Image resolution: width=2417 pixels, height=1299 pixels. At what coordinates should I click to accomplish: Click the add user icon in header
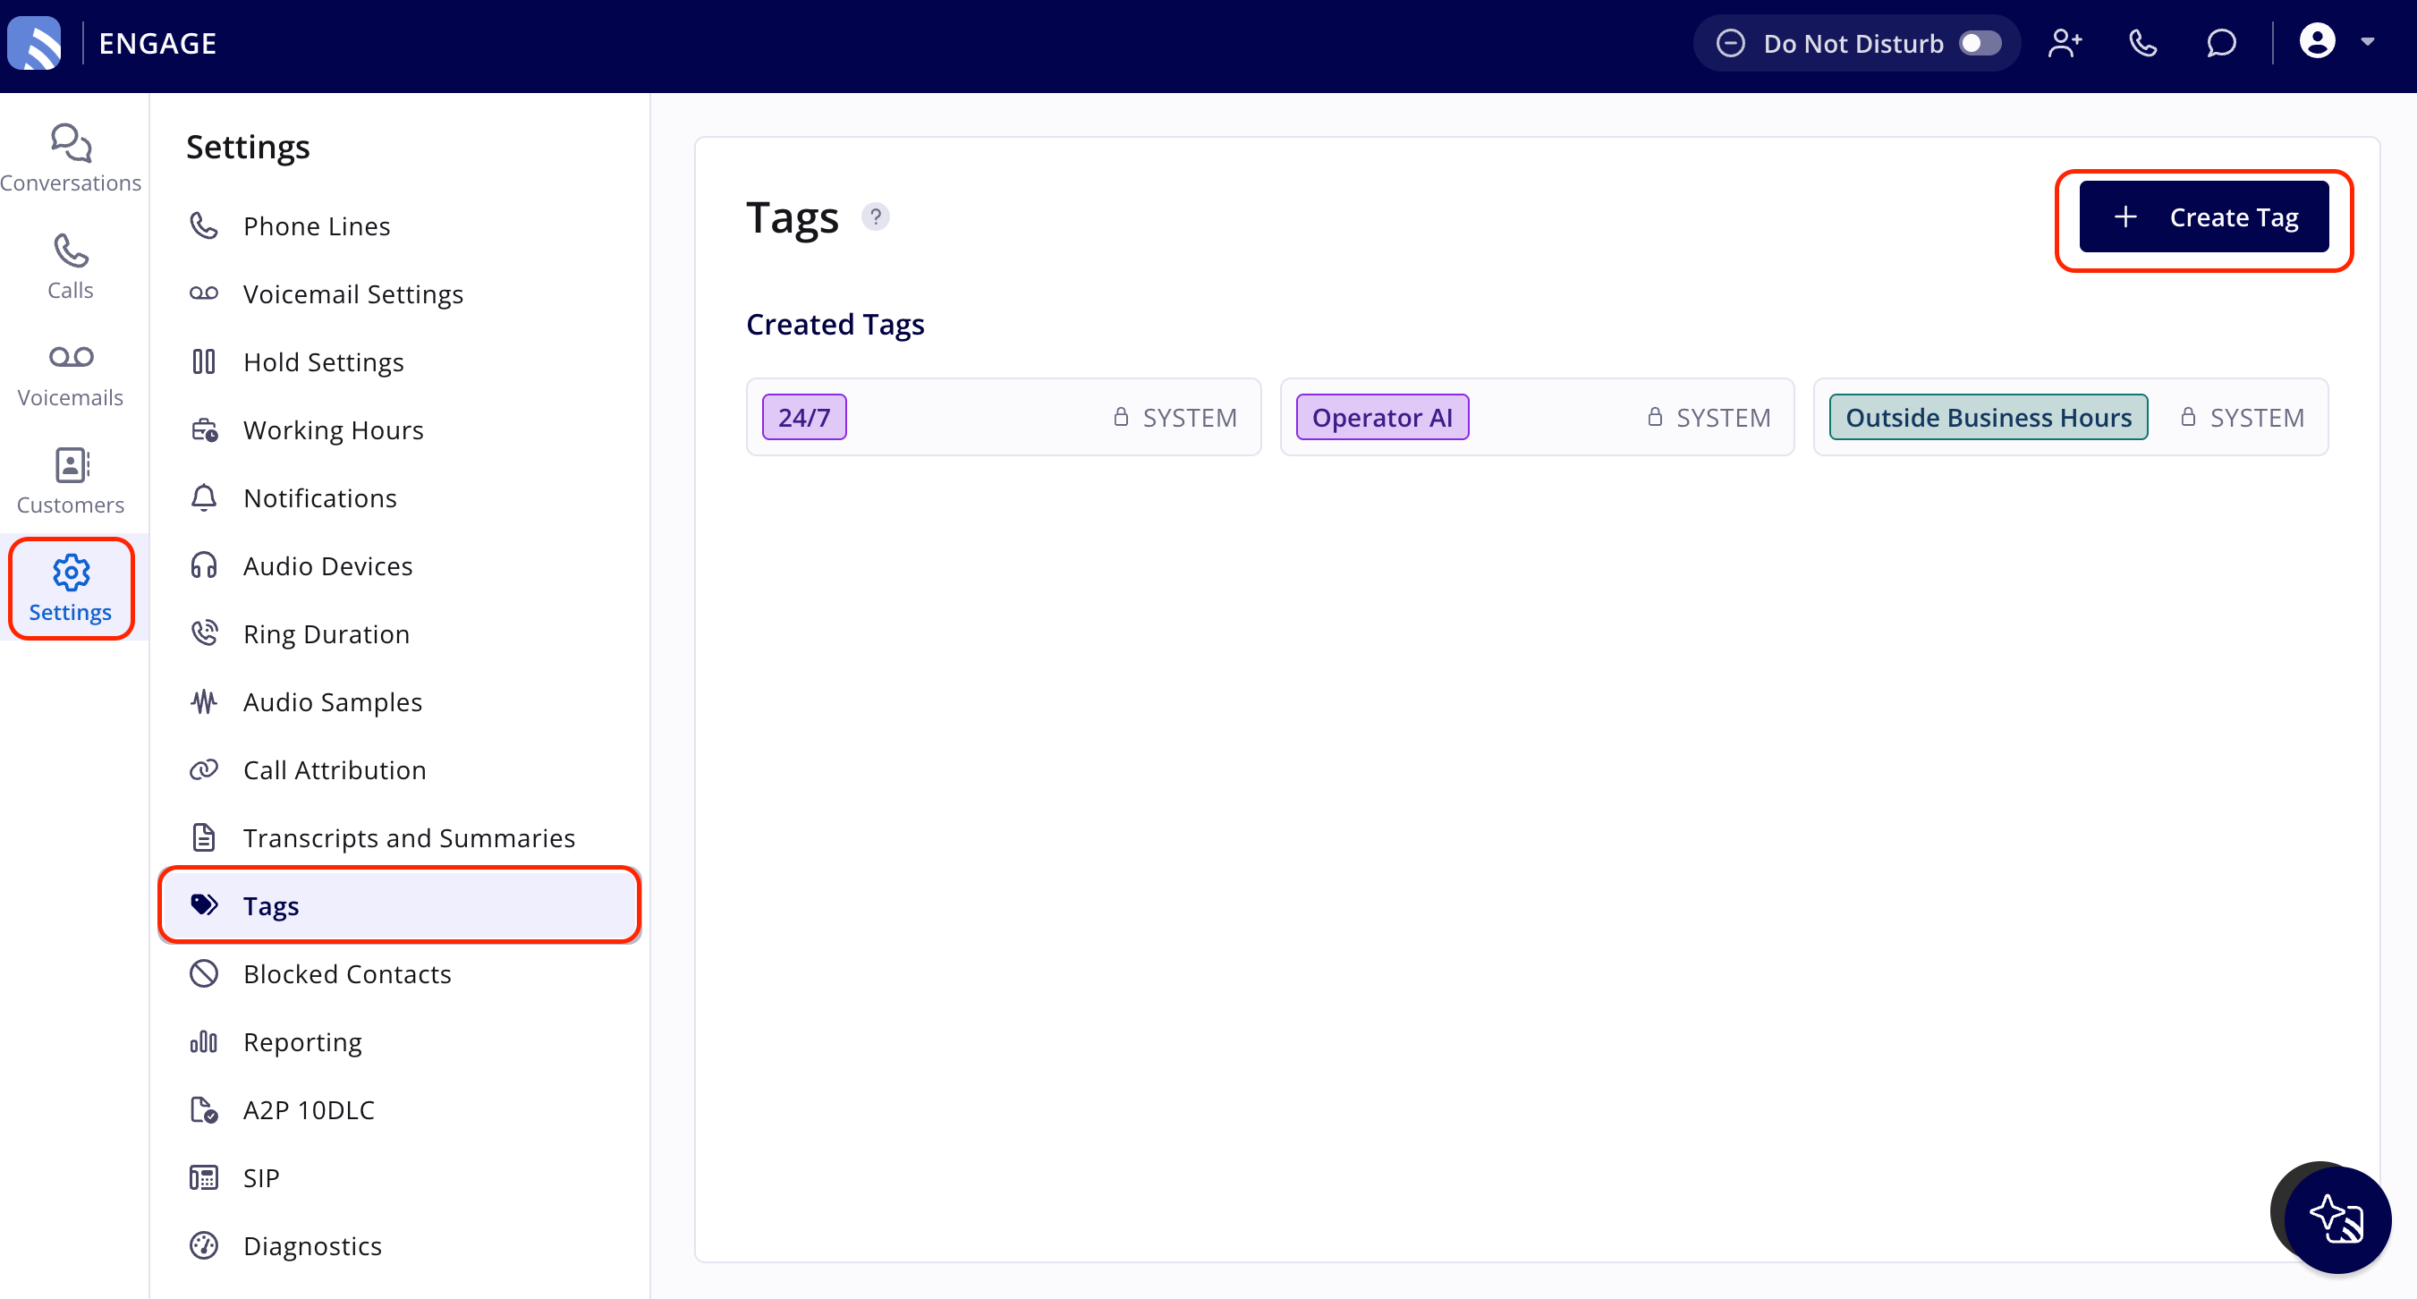pyautogui.click(x=2065, y=43)
